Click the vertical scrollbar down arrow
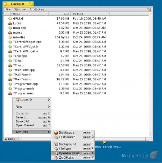The width and height of the screenshot is (162, 163). click(x=150, y=135)
